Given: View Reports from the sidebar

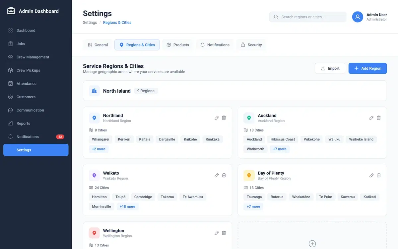Looking at the screenshot, I should click(36, 124).
